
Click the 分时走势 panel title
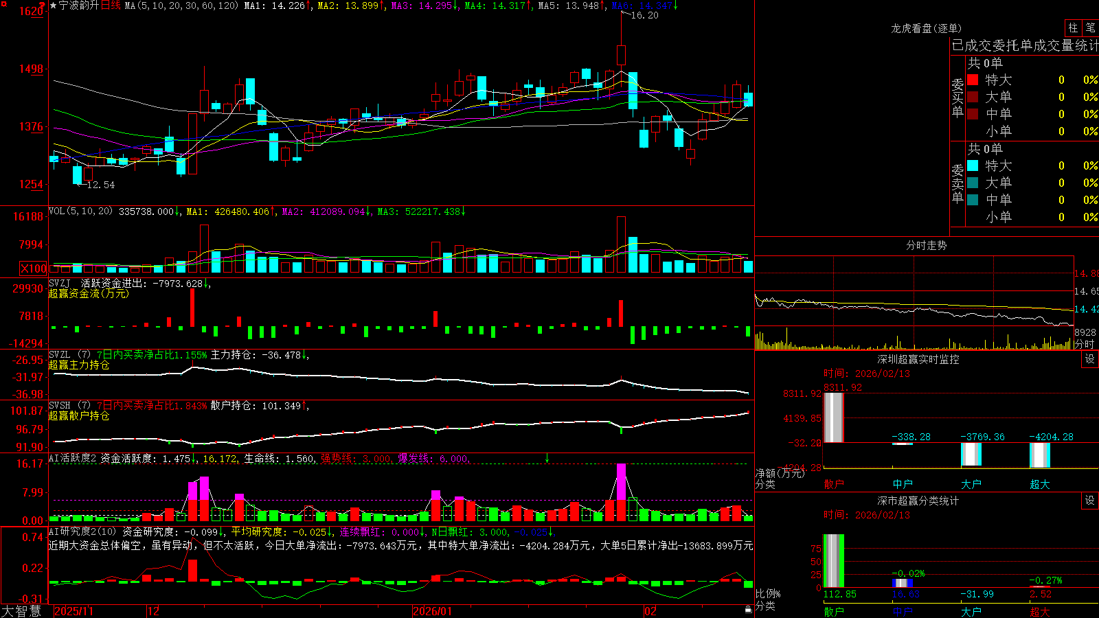926,245
